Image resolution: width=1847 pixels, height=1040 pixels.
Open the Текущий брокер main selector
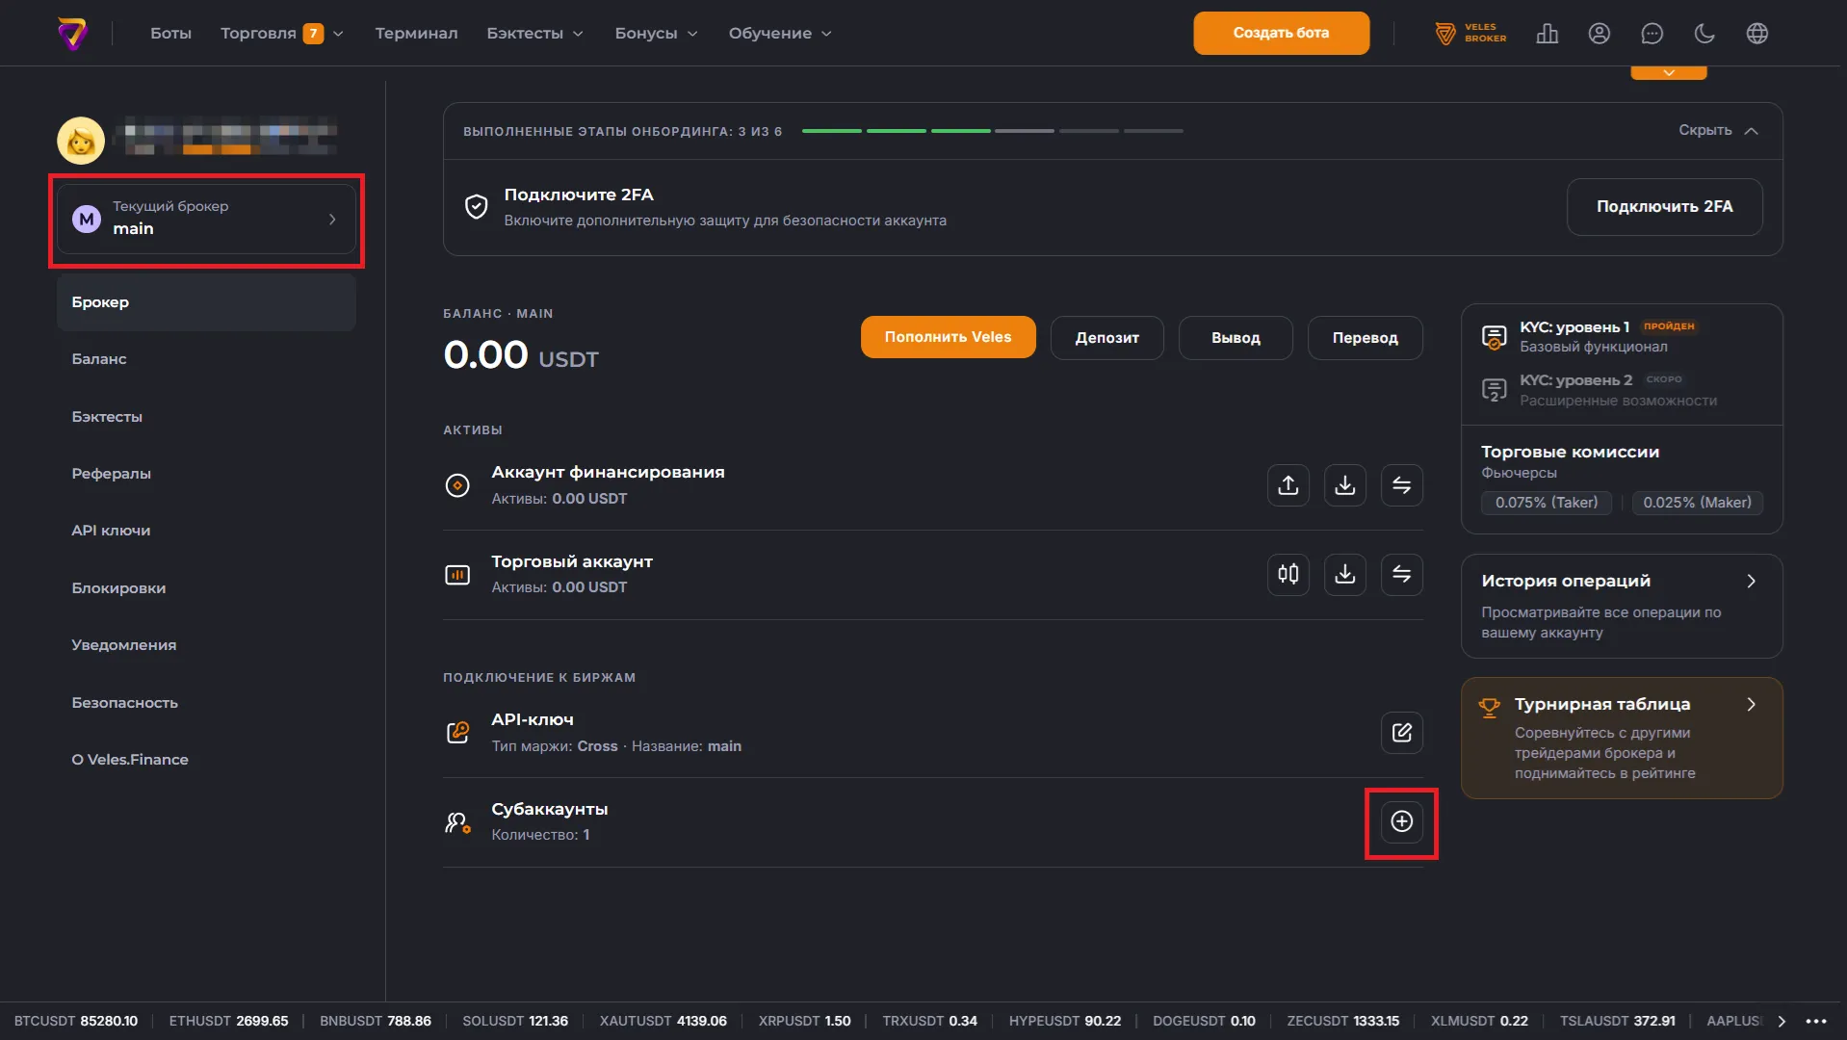click(x=206, y=220)
